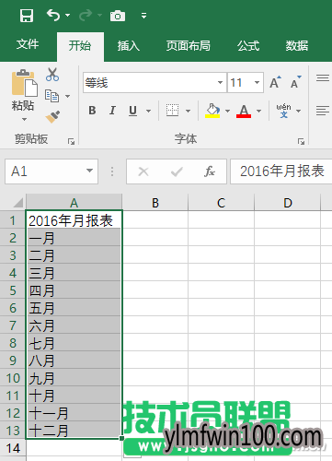Image resolution: width=332 pixels, height=461 pixels.
Task: Open the 文件 tab
Action: pyautogui.click(x=28, y=44)
